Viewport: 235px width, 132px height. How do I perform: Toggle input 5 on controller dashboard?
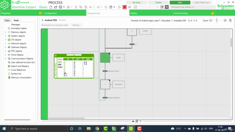tap(65, 72)
